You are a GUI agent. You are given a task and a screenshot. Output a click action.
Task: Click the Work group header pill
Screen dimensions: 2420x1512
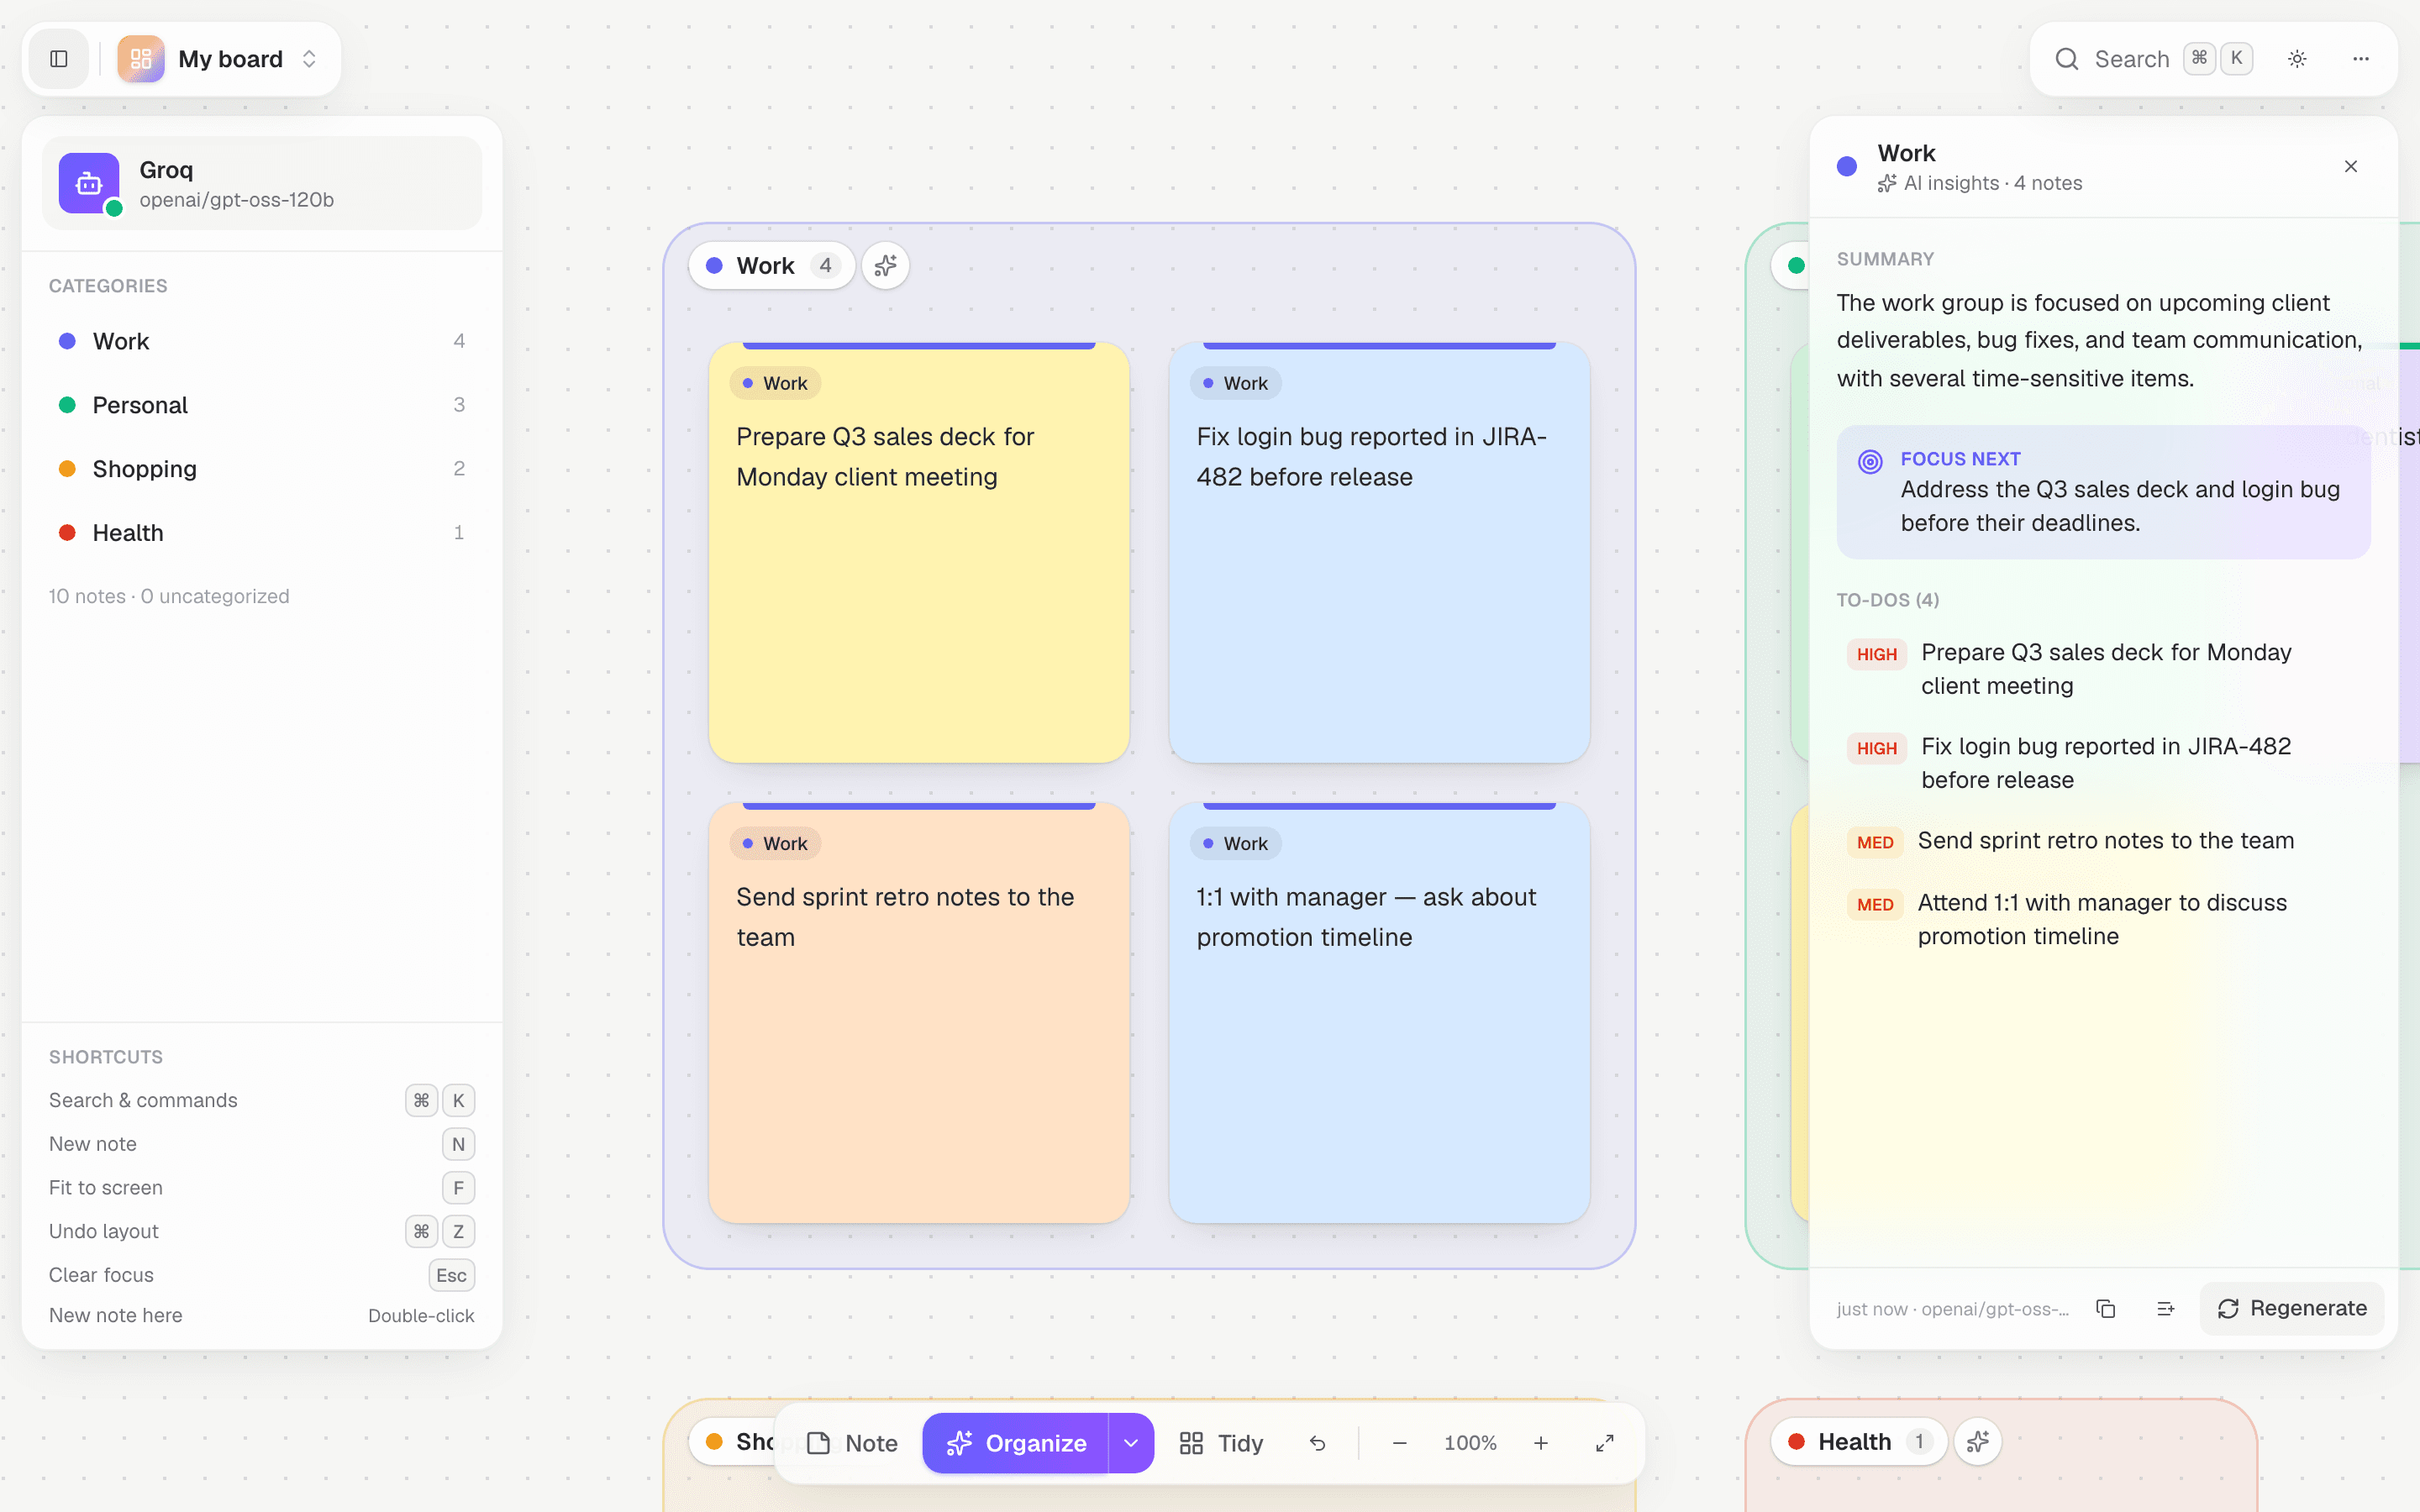[x=771, y=266]
